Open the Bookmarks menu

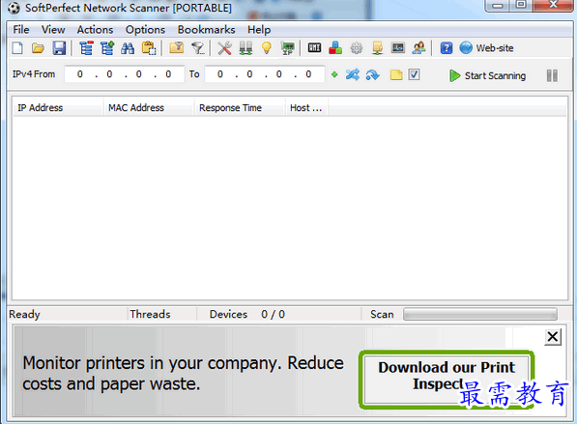[x=206, y=29]
